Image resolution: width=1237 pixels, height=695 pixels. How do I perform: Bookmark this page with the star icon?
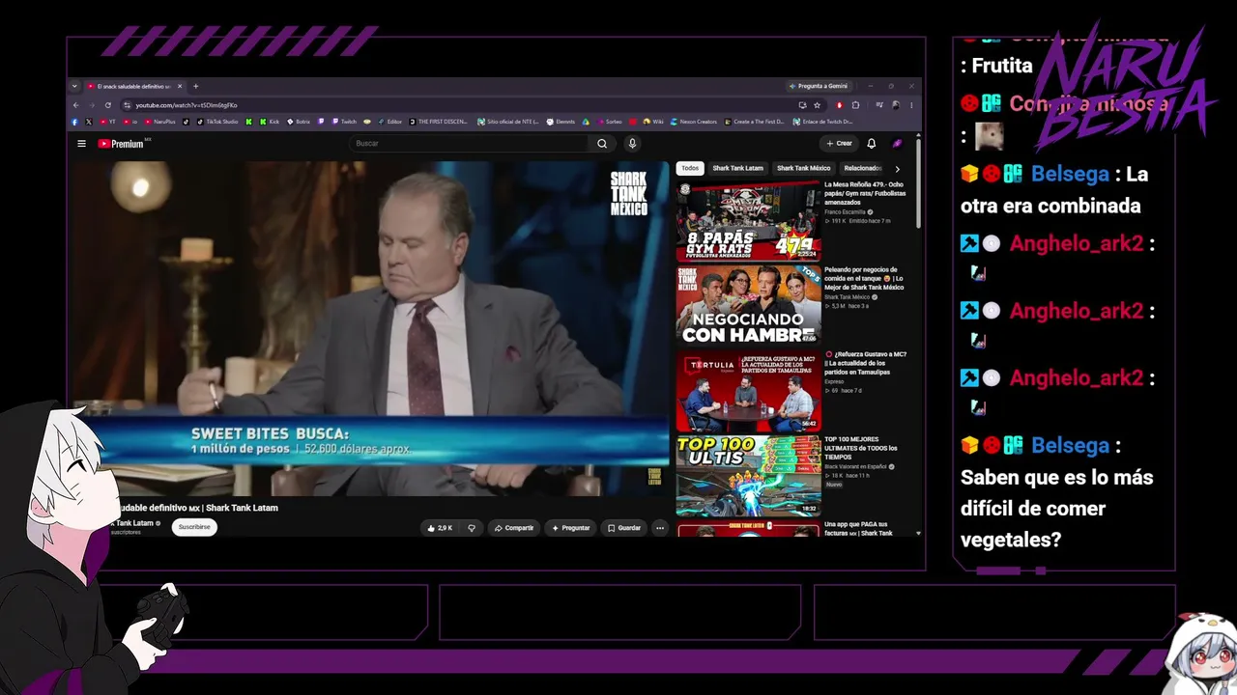[817, 105]
